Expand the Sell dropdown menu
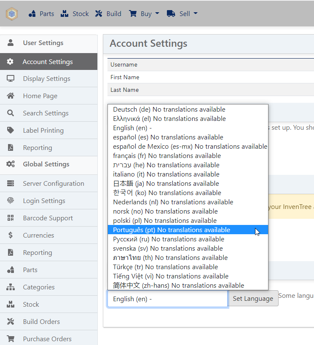Image resolution: width=314 pixels, height=345 pixels. point(182,13)
